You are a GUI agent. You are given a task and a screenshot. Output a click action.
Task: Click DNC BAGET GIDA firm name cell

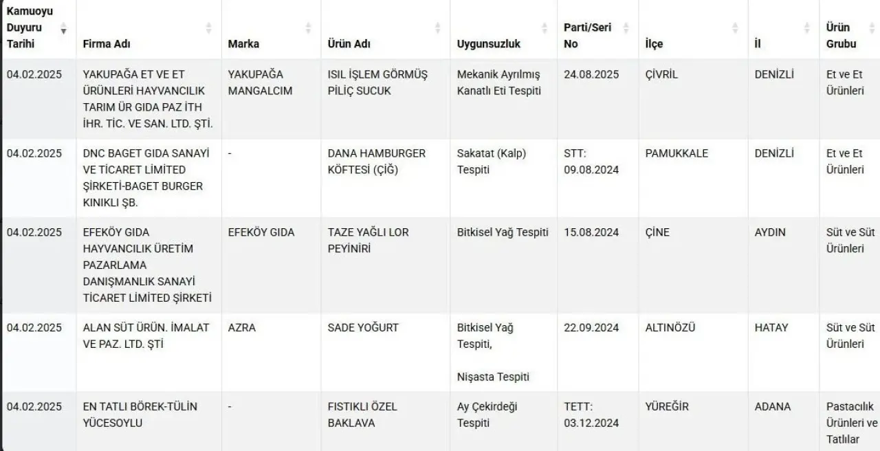pos(148,178)
